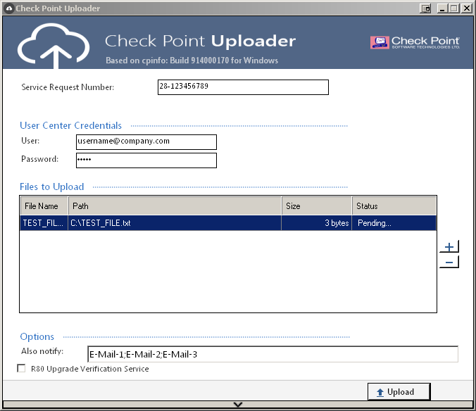Screen dimensions: 476x411
Task: Click the title bar display-mode icon
Action: tap(425, 8)
